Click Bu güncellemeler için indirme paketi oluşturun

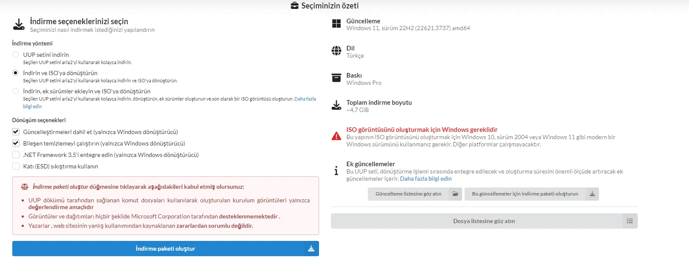click(x=532, y=194)
